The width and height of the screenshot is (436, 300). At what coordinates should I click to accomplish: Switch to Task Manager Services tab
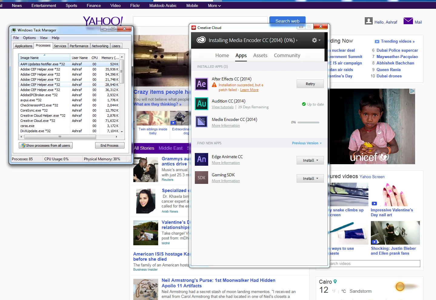(60, 46)
